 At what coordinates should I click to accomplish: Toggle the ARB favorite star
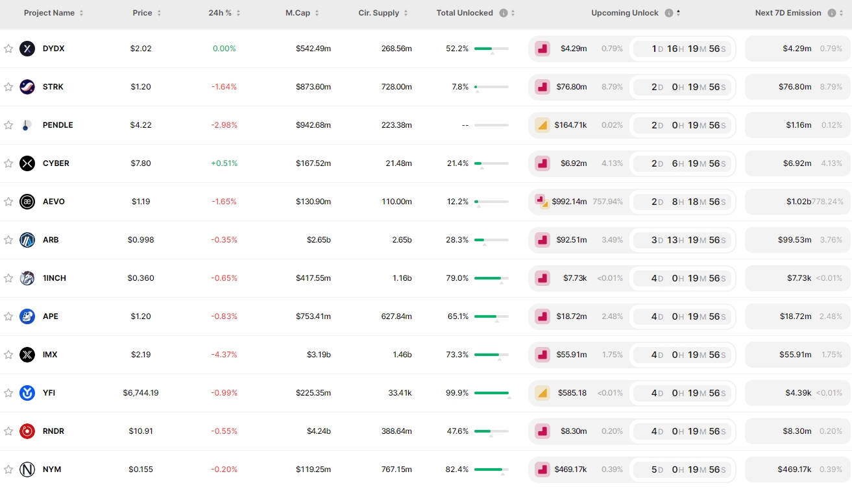click(x=8, y=240)
